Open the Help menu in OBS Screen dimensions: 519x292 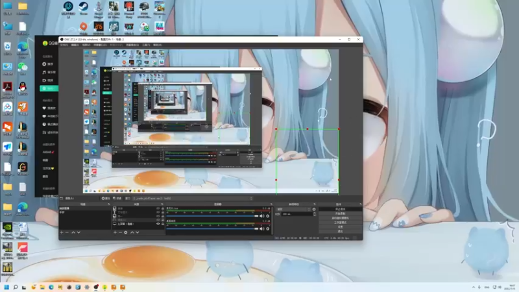point(157,45)
